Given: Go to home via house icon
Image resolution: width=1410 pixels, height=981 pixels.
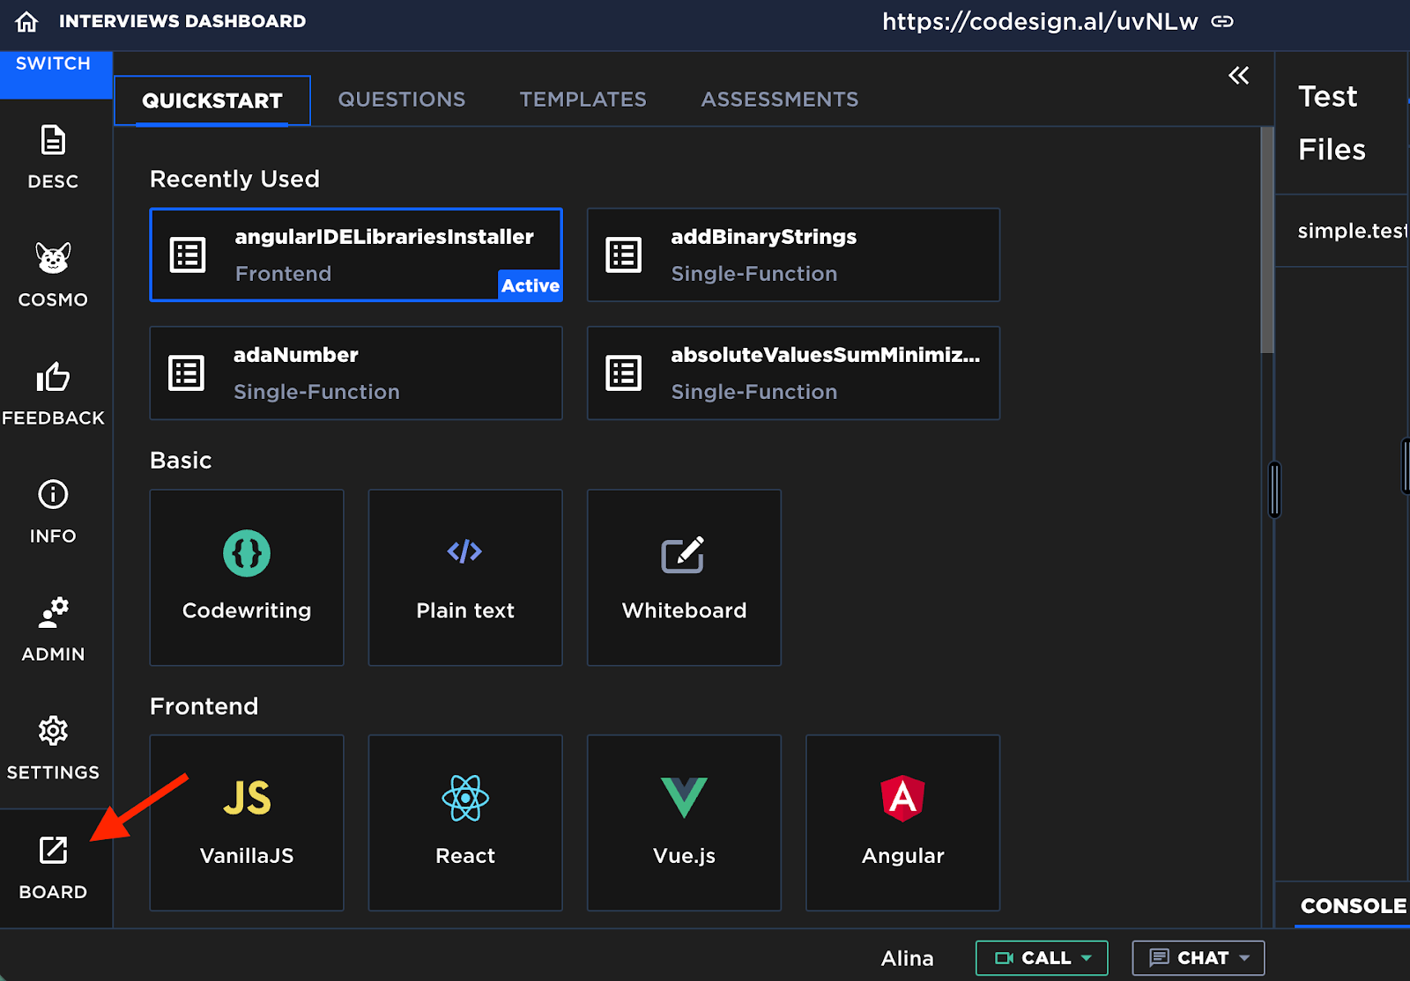Looking at the screenshot, I should point(27,22).
